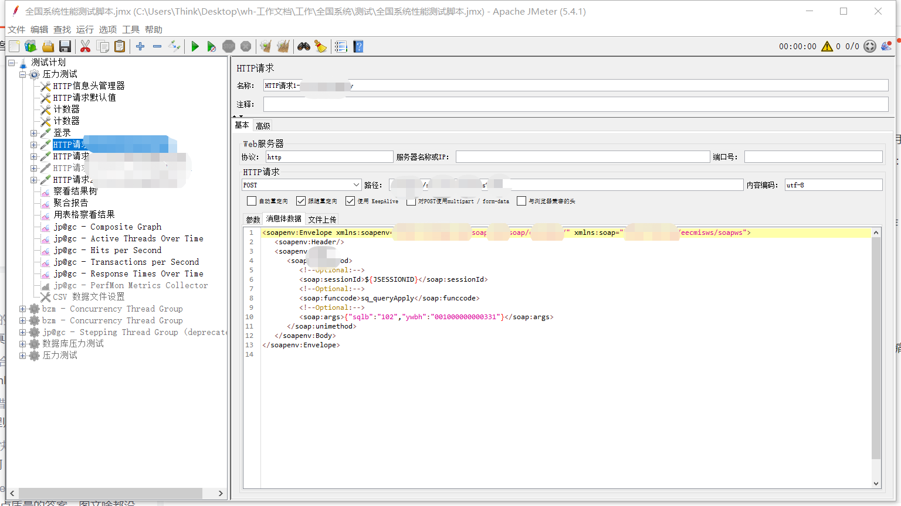Click the Open file folder icon
Screen dimensions: 901x506
coord(48,46)
